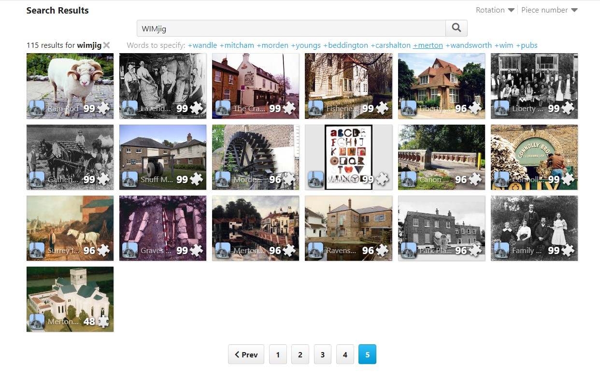Add the +merton keyword filter
The height and width of the screenshot is (383, 600).
point(428,45)
